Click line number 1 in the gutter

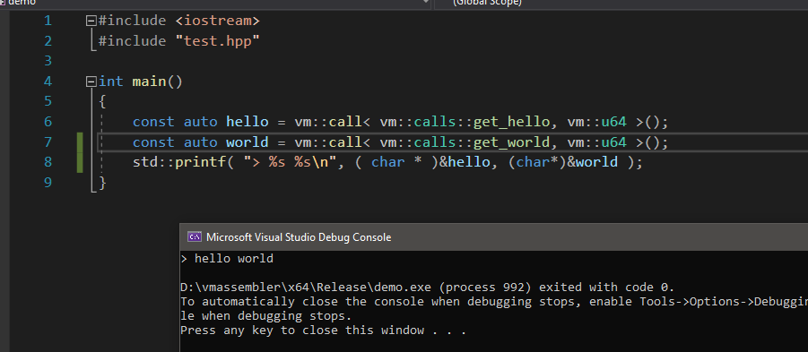48,21
